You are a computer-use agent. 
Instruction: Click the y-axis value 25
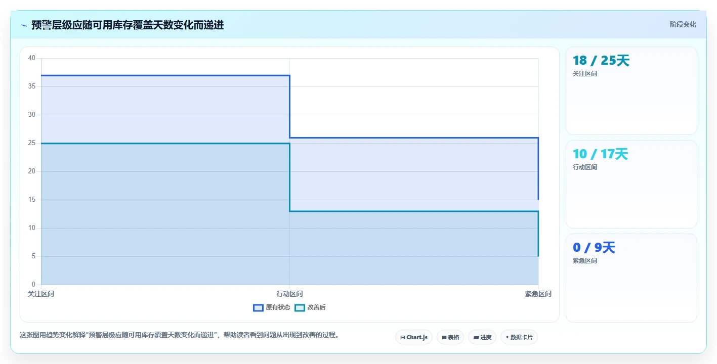click(32, 143)
